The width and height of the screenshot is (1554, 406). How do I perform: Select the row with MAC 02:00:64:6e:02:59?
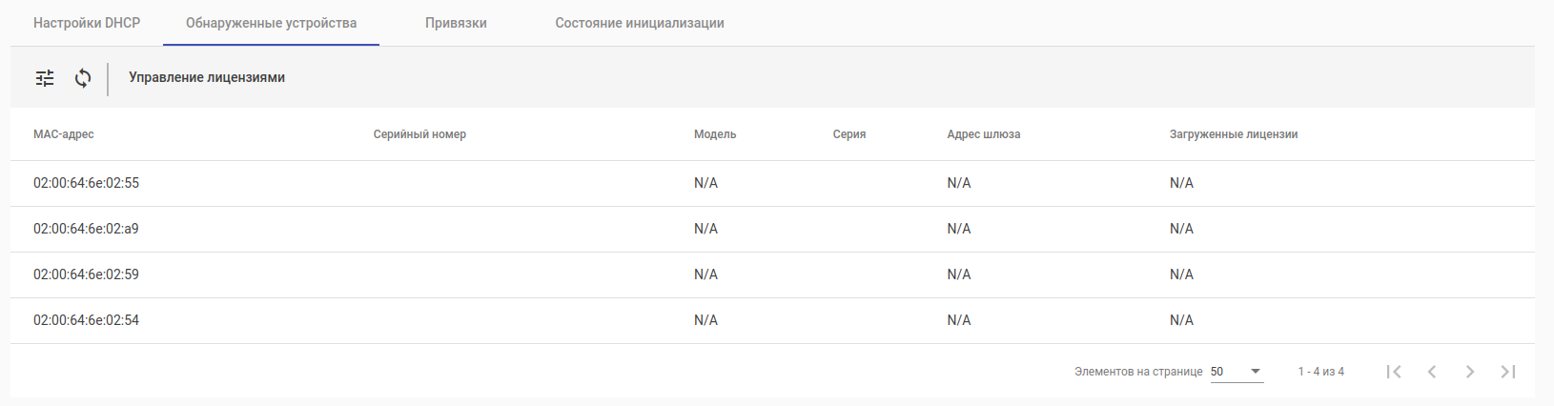pos(86,274)
